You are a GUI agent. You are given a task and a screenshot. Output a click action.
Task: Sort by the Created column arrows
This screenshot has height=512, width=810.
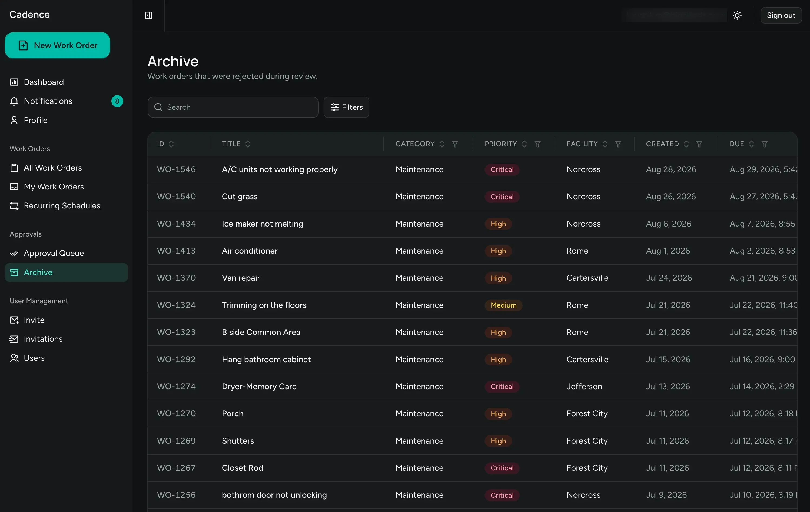(x=686, y=144)
